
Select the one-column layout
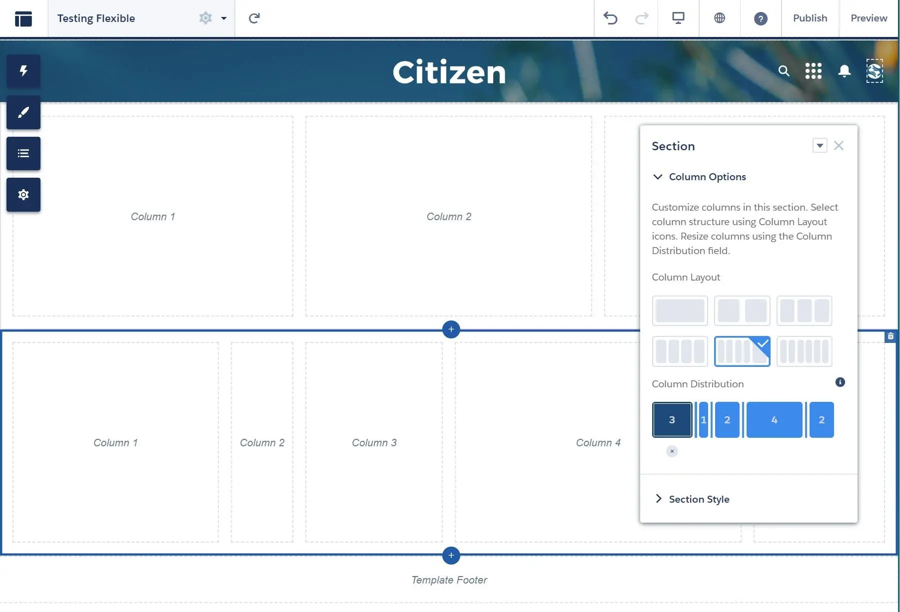click(x=680, y=310)
